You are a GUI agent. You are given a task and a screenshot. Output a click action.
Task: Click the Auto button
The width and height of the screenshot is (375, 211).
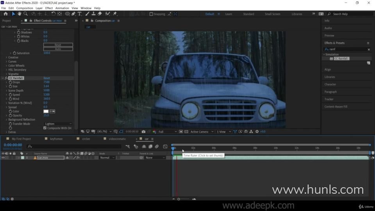point(58,49)
